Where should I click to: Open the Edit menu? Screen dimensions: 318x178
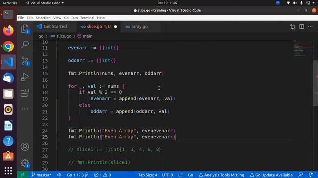tap(30, 18)
